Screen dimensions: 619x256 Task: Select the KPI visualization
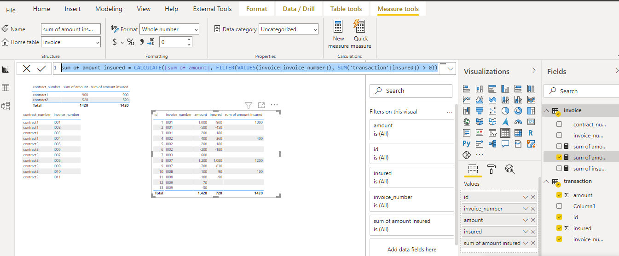coord(480,133)
